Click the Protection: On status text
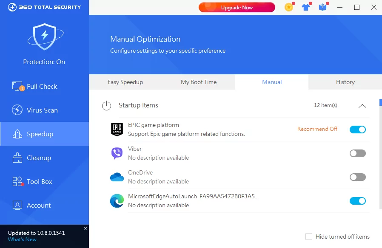382x248 pixels. (x=44, y=62)
